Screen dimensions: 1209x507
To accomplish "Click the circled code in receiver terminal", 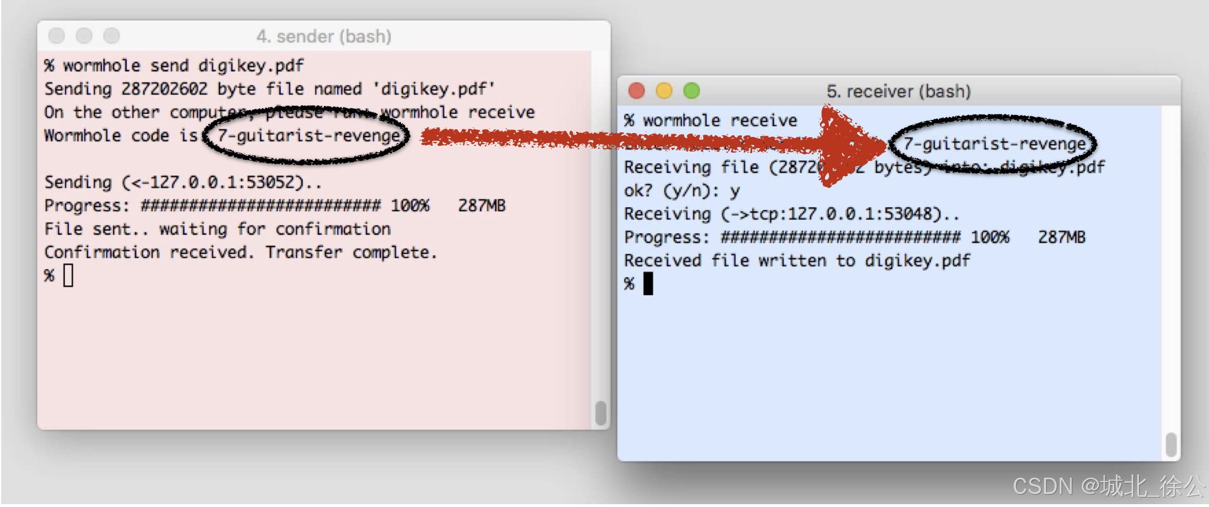I will (x=994, y=144).
